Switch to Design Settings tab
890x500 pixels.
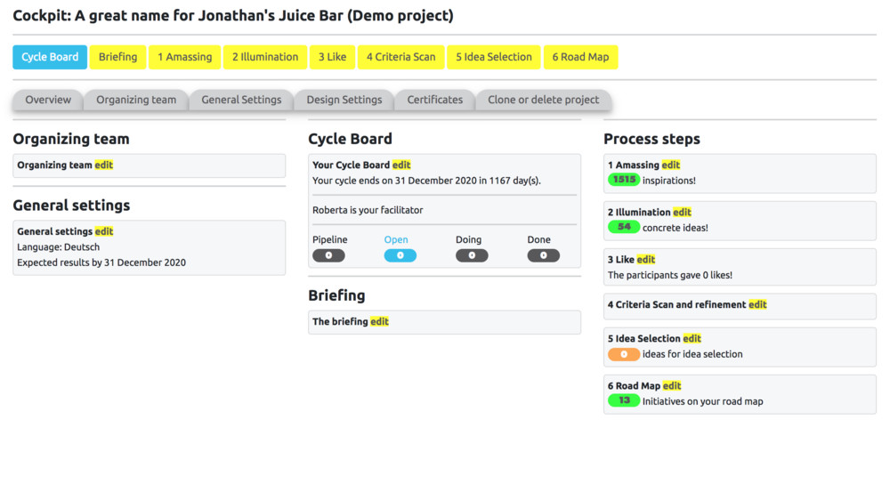[344, 100]
